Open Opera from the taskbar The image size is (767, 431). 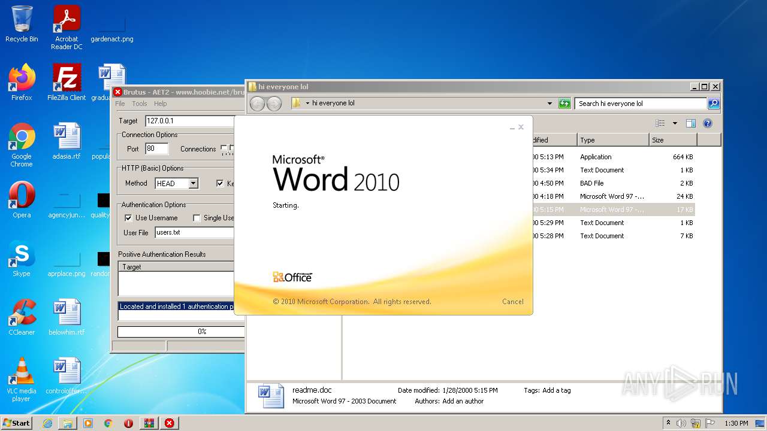click(x=128, y=423)
